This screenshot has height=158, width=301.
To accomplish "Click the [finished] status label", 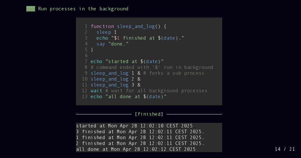I will click(149, 114).
